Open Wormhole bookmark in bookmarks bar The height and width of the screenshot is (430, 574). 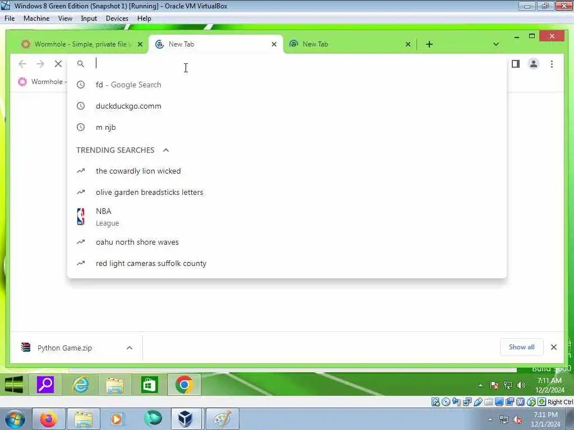[x=41, y=82]
